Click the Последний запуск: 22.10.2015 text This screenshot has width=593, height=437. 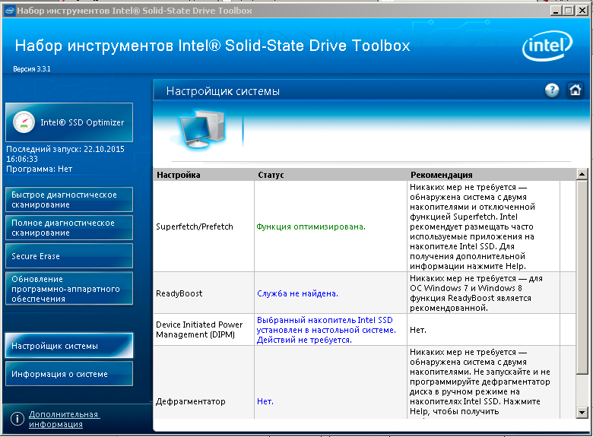pos(65,154)
